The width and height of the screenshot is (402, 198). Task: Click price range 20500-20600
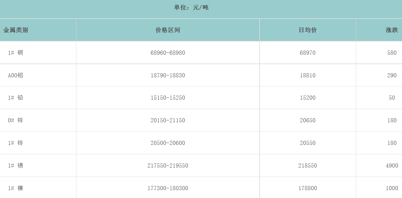[168, 143]
